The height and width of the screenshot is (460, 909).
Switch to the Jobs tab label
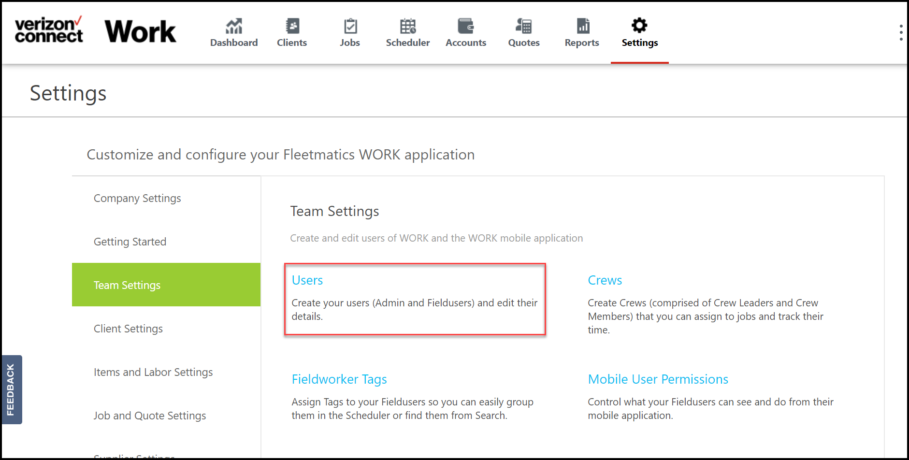pos(350,43)
